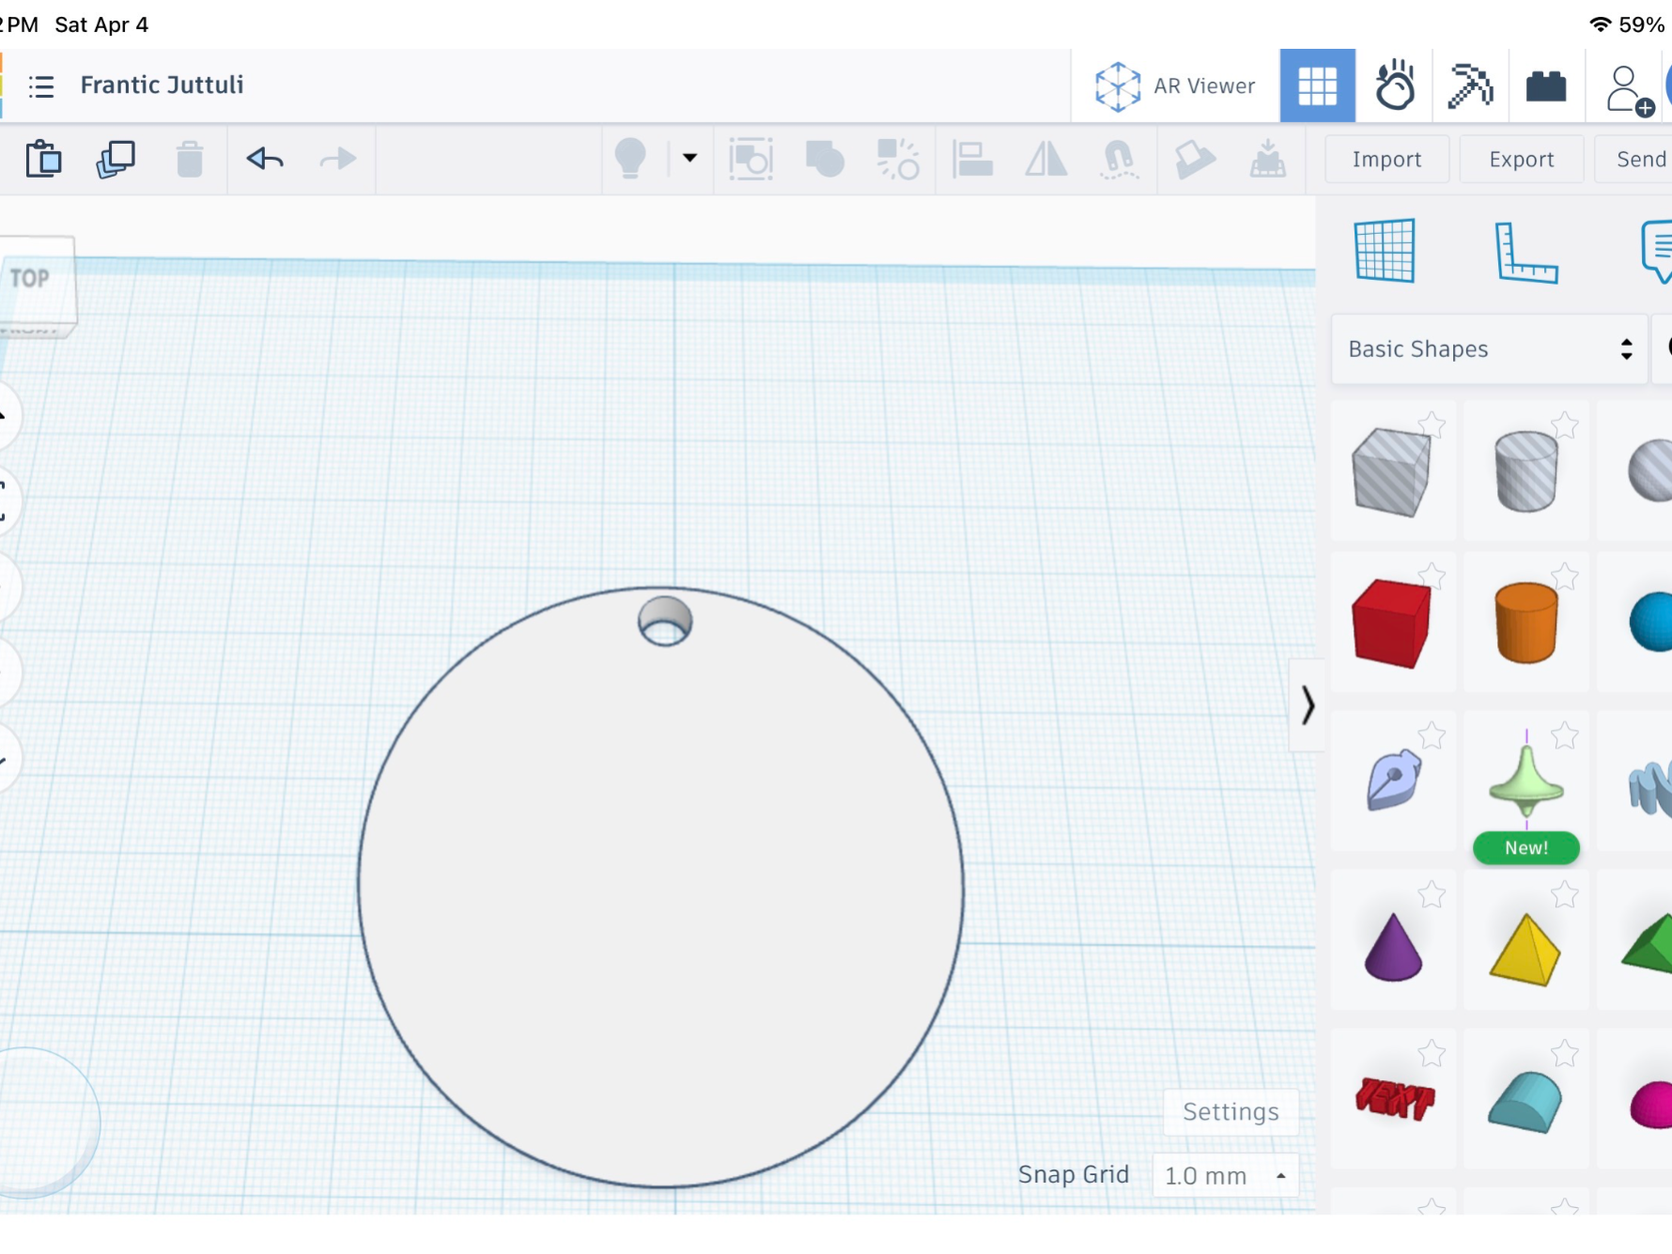Screen dimensions: 1672x1254
Task: Switch to the 3D design grid view
Action: click(x=1317, y=86)
